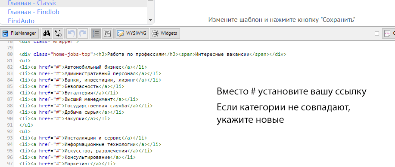Click the code page icon button

coord(389,33)
